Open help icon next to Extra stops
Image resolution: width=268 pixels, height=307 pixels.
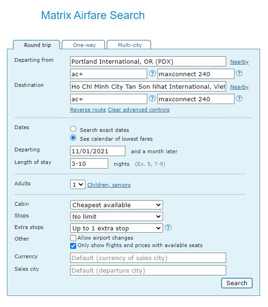[x=168, y=228]
